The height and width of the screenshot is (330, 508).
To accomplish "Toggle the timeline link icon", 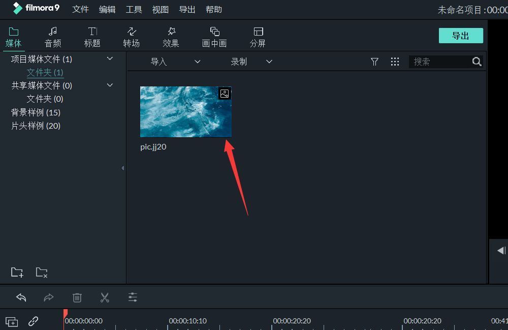I will [34, 321].
